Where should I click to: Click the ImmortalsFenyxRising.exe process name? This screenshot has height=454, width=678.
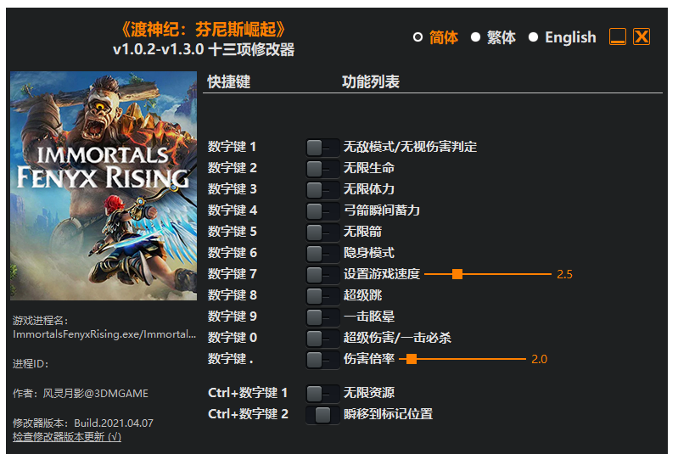pos(104,334)
